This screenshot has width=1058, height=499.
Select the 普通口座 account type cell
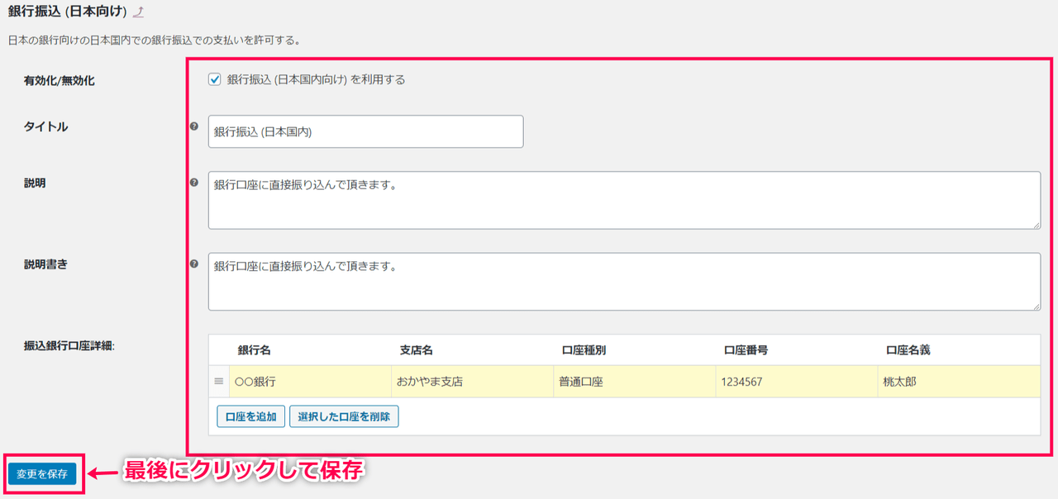point(635,382)
